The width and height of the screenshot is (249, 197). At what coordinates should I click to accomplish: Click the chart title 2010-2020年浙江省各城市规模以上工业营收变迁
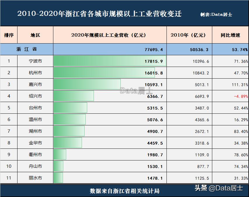(99, 14)
